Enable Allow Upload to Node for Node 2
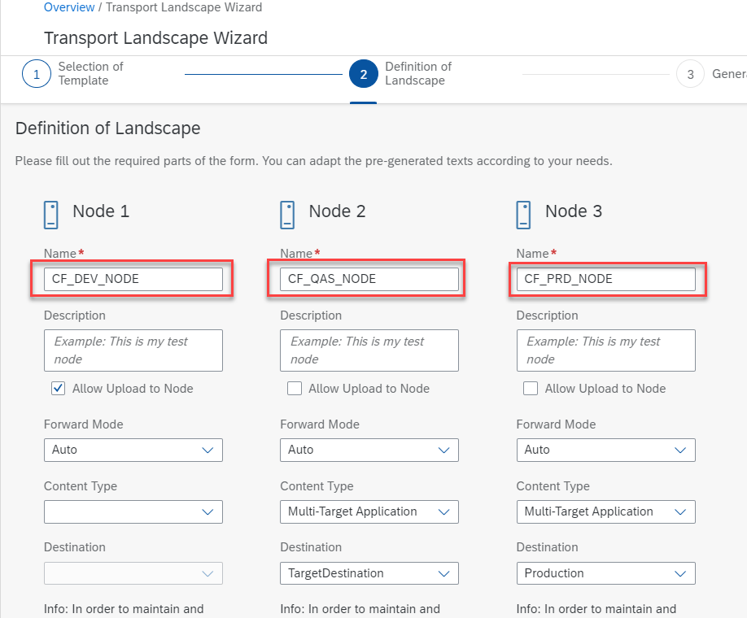 pyautogui.click(x=295, y=389)
